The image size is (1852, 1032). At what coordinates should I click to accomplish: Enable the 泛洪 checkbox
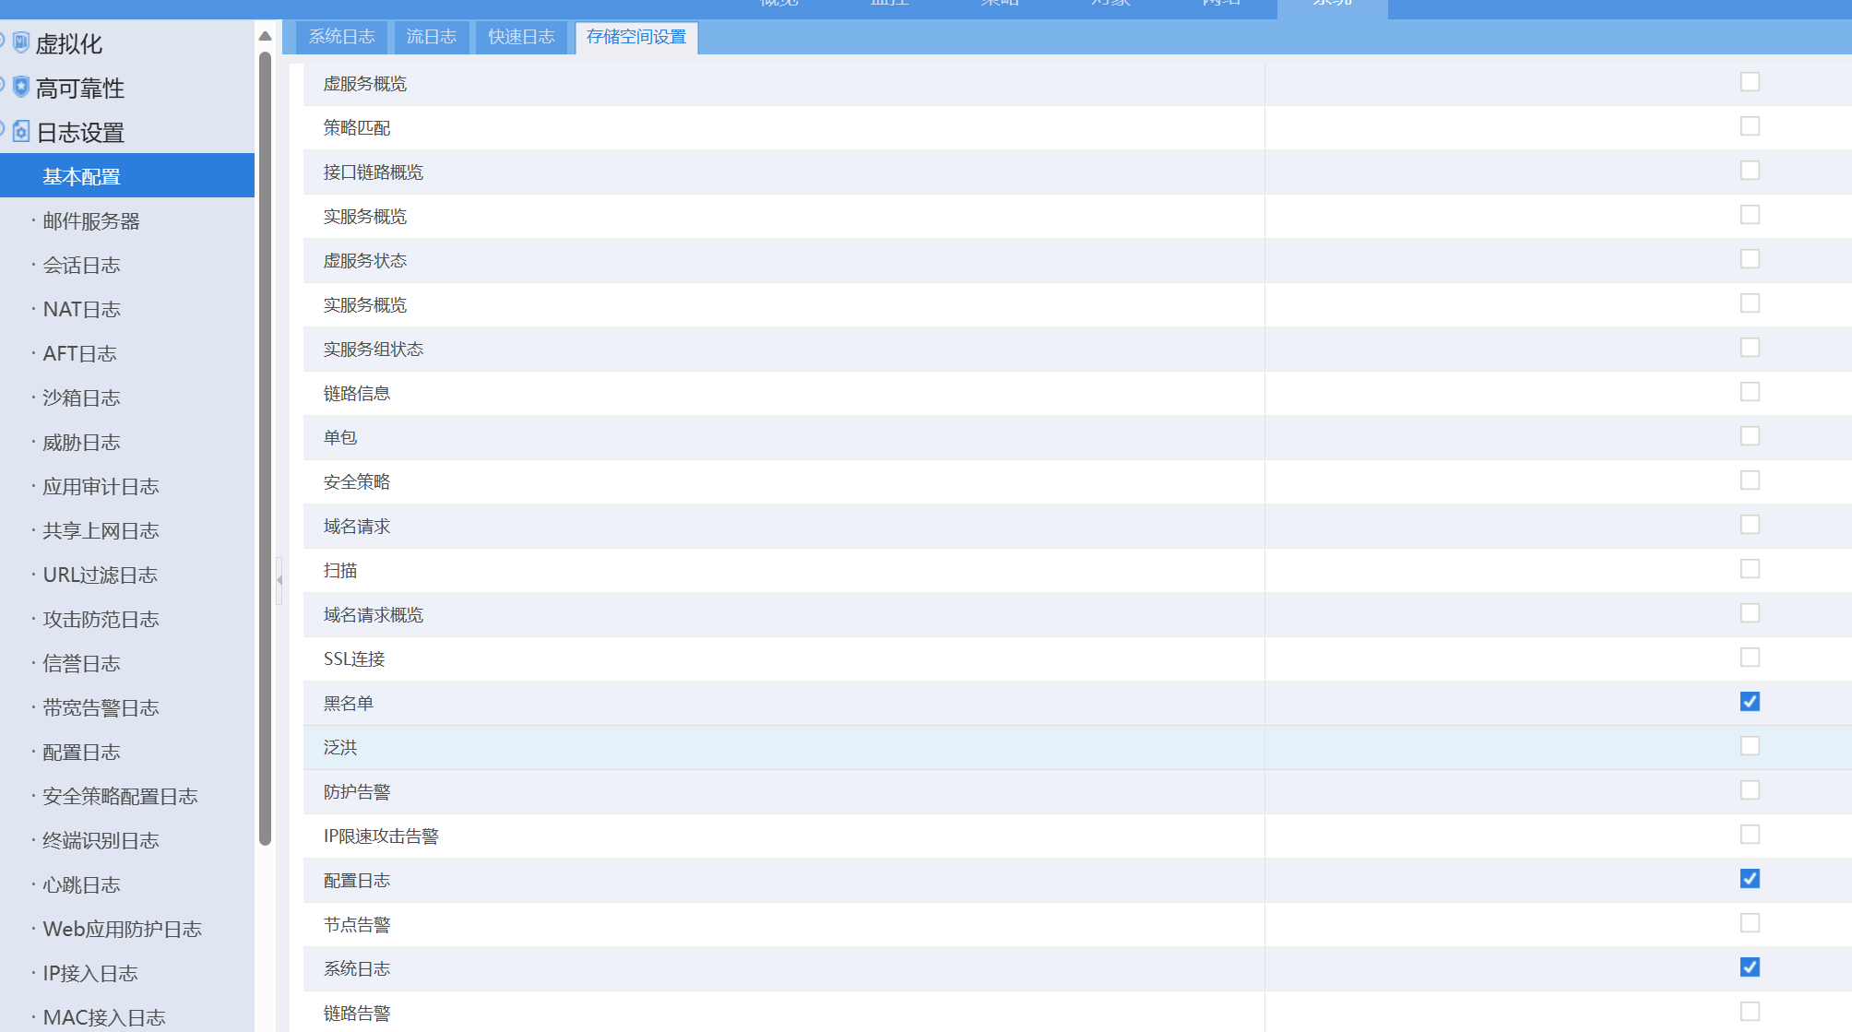coord(1750,746)
